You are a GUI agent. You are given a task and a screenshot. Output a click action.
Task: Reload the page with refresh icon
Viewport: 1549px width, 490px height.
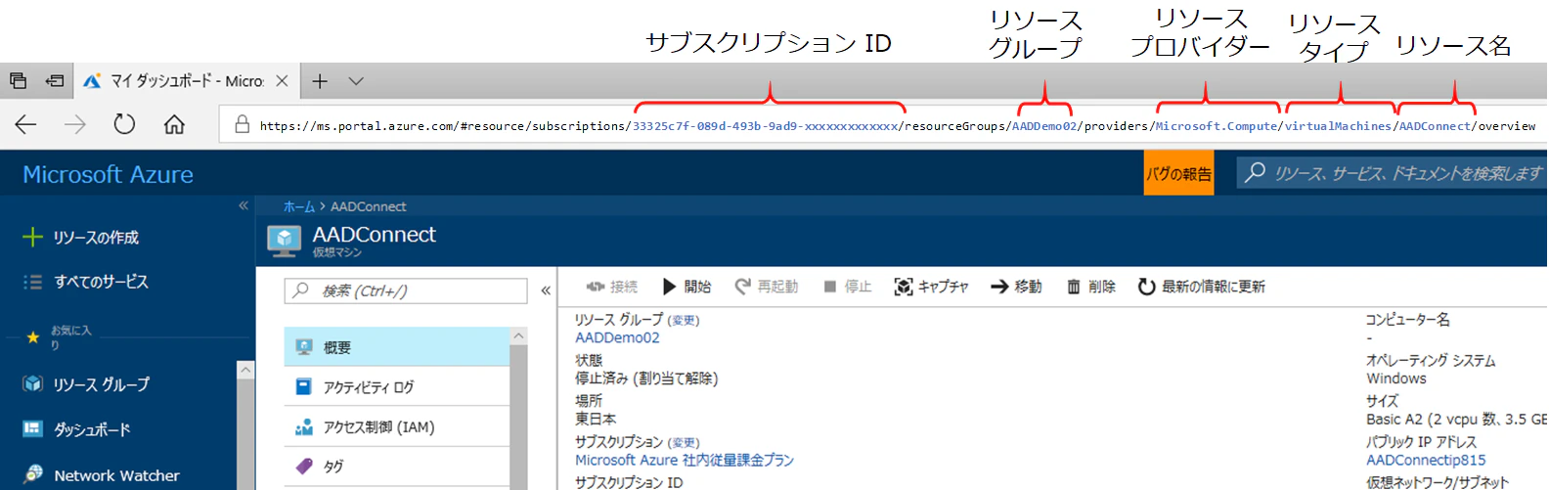pos(124,124)
